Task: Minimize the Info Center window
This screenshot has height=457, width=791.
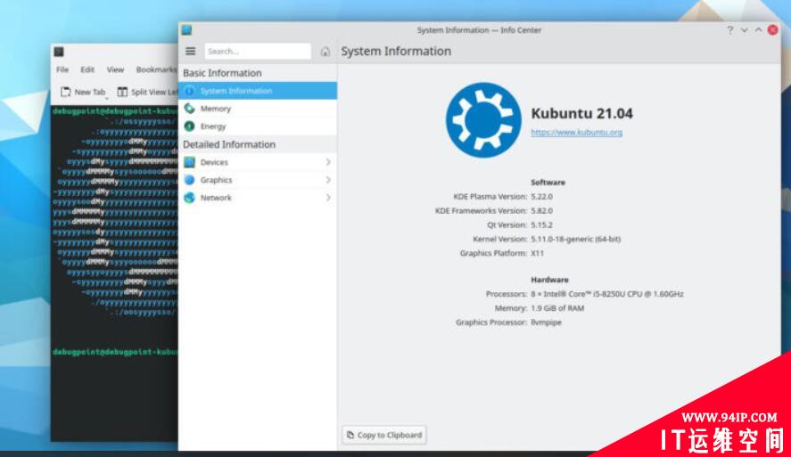Action: 744,30
